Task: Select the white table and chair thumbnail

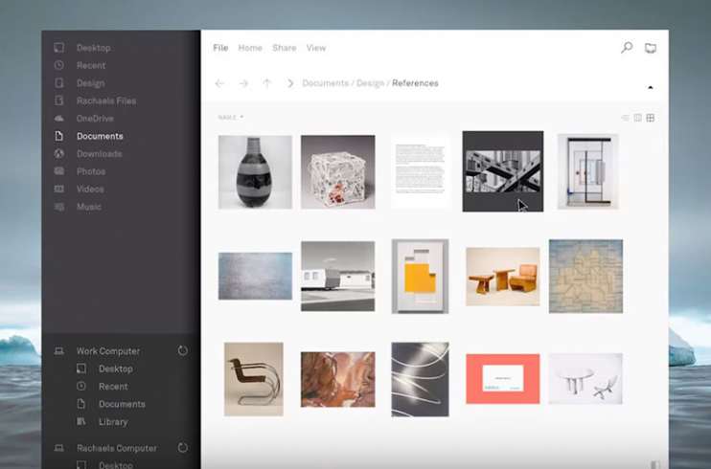Action: pyautogui.click(x=585, y=379)
